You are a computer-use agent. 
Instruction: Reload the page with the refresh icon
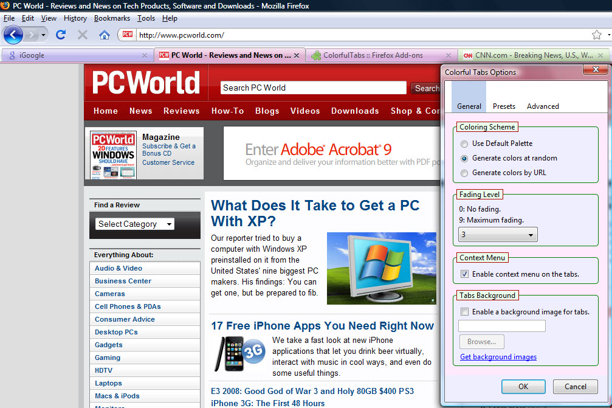(x=61, y=35)
